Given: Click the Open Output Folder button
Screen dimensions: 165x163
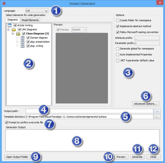Looking at the screenshot, I should pyautogui.click(x=17, y=157).
